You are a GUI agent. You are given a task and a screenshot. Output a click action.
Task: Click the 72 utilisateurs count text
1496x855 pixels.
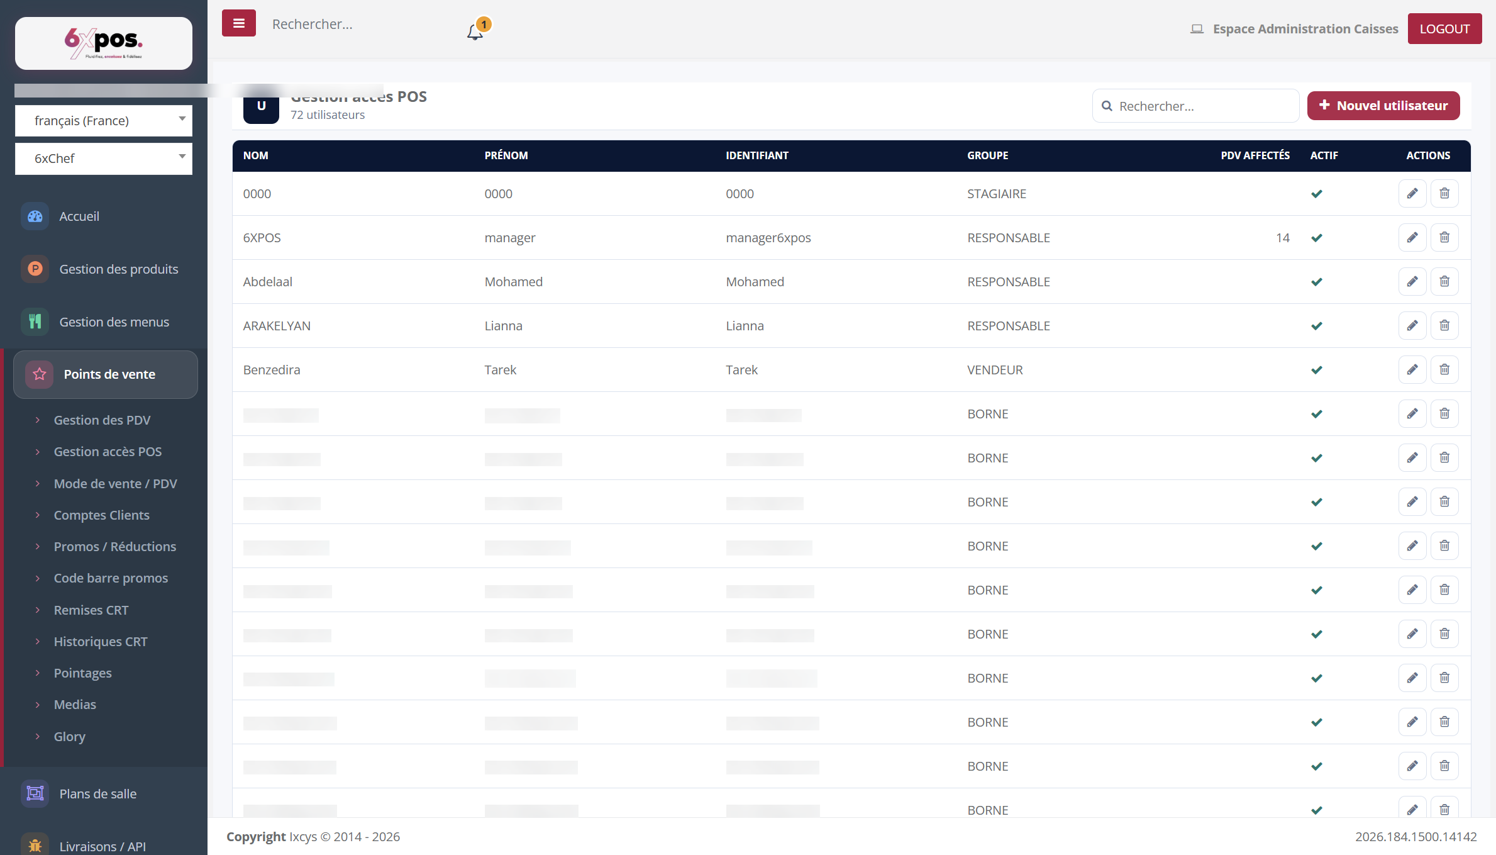[x=328, y=115]
